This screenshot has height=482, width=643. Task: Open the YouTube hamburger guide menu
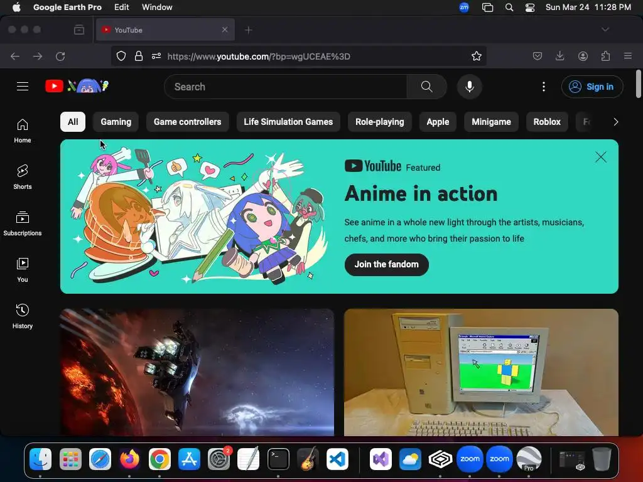pos(23,87)
